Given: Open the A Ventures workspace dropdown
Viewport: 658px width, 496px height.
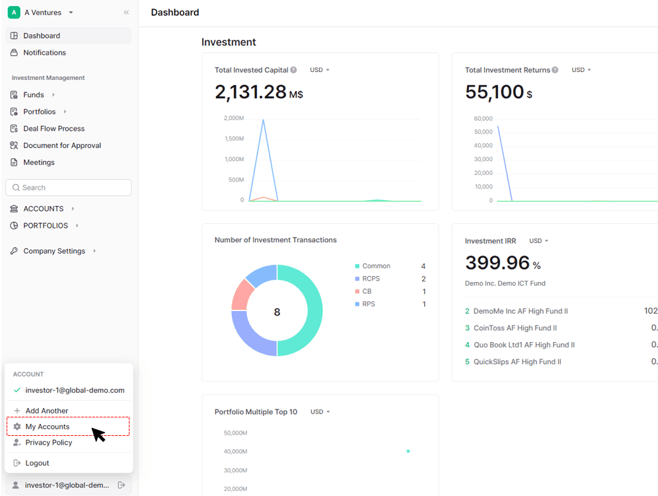Looking at the screenshot, I should [x=41, y=13].
